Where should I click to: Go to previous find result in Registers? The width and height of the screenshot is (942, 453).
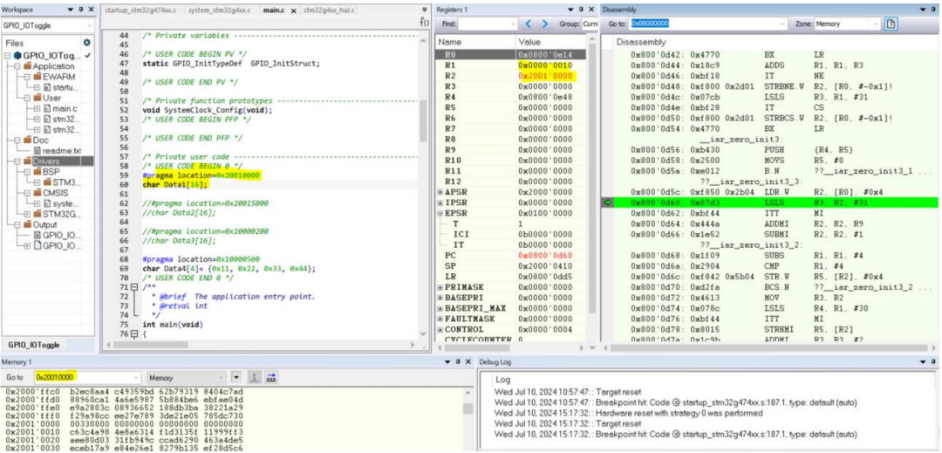(529, 24)
